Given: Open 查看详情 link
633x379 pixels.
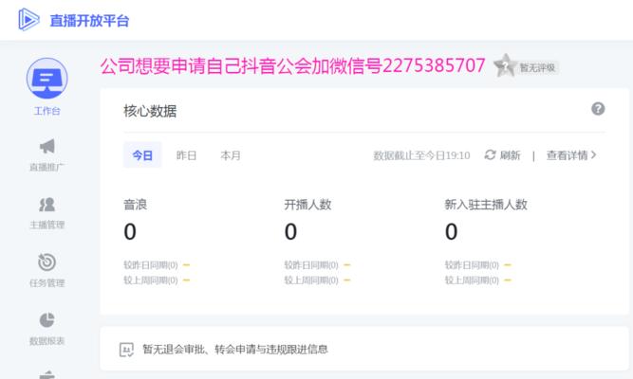Looking at the screenshot, I should tap(567, 155).
